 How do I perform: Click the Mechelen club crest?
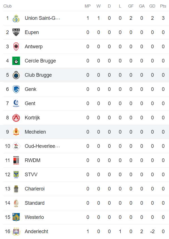tap(16, 132)
